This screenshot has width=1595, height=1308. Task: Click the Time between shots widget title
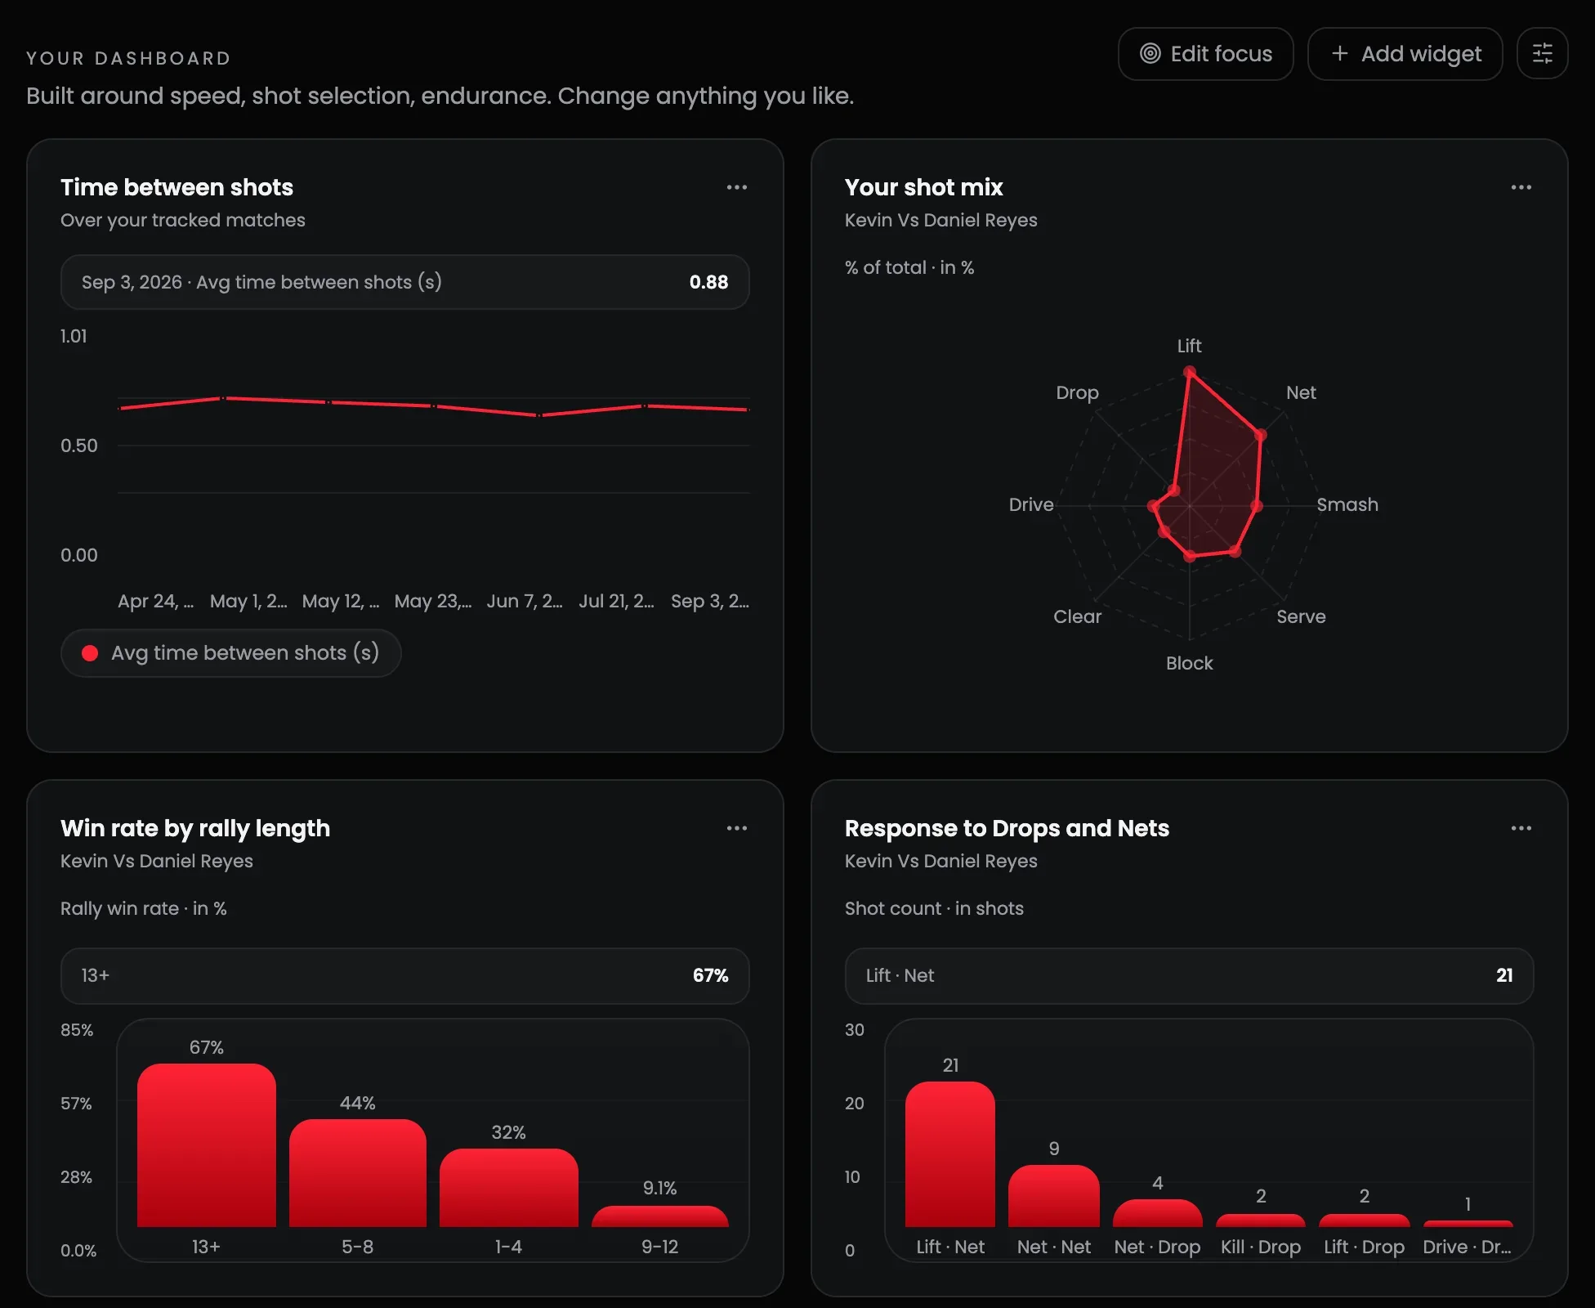click(176, 187)
